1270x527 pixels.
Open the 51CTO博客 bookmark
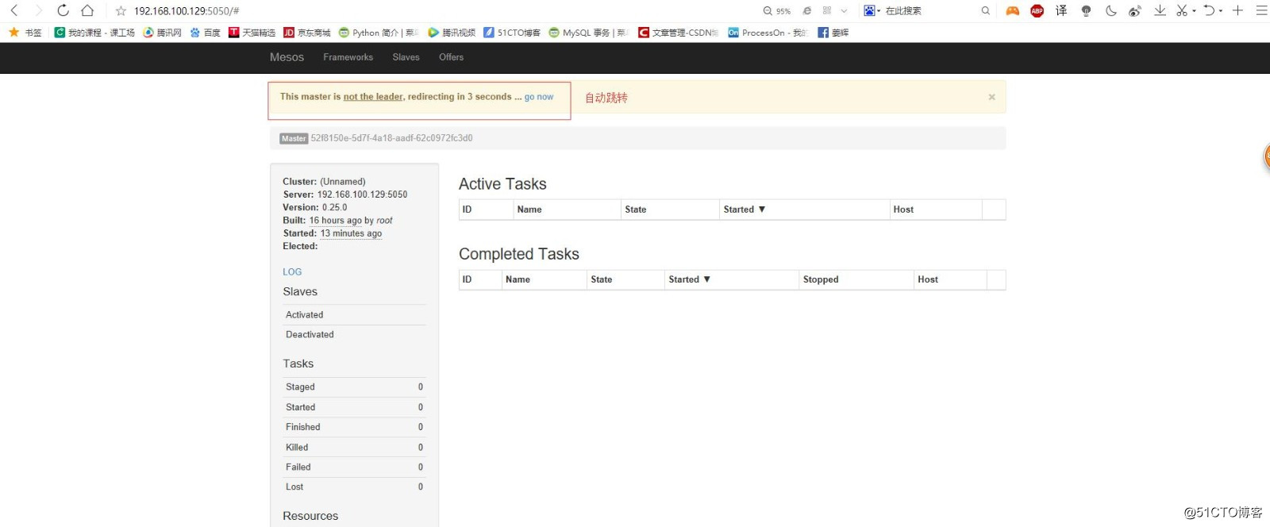[x=512, y=33]
